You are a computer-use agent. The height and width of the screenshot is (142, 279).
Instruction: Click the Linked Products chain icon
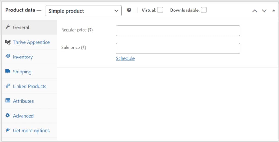tap(8, 86)
